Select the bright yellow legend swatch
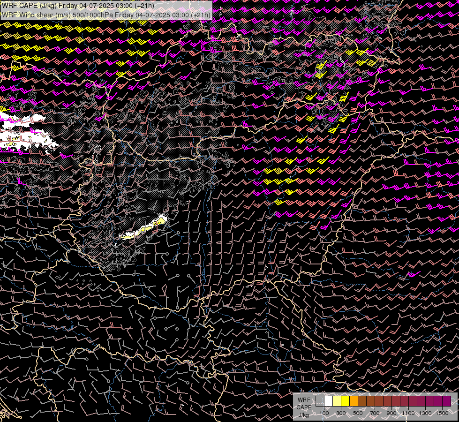 (346, 401)
